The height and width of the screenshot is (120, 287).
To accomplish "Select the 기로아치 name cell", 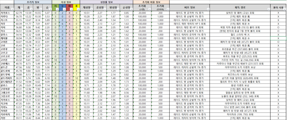I will [7, 114].
